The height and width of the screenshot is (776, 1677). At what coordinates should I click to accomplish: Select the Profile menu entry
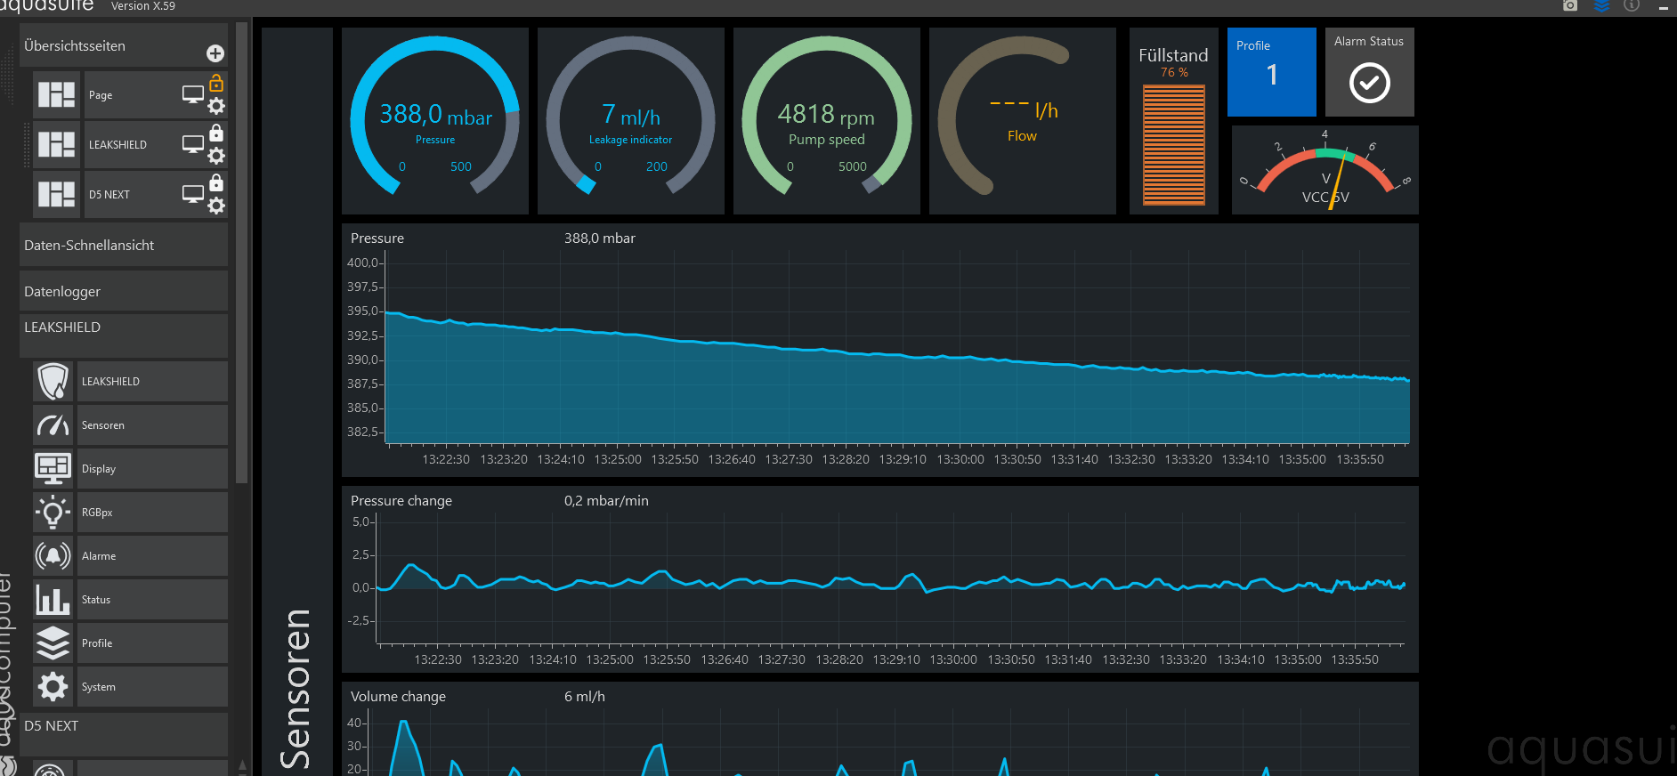152,643
